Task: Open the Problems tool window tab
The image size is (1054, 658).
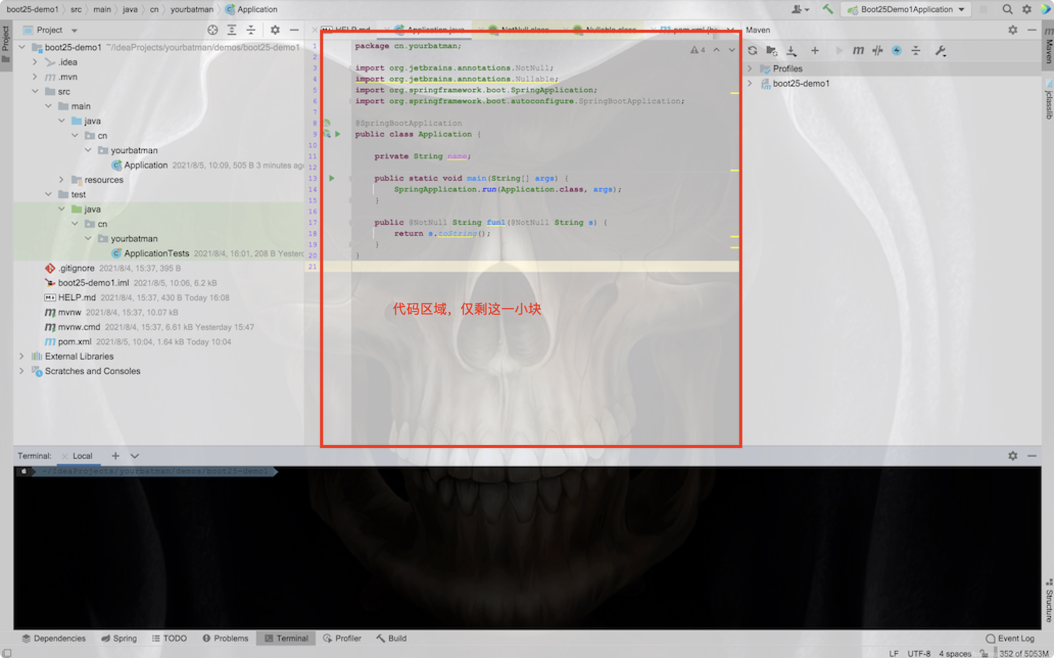Action: pyautogui.click(x=225, y=638)
